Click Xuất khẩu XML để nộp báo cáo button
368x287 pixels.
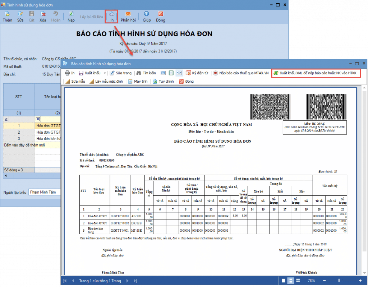(316, 73)
